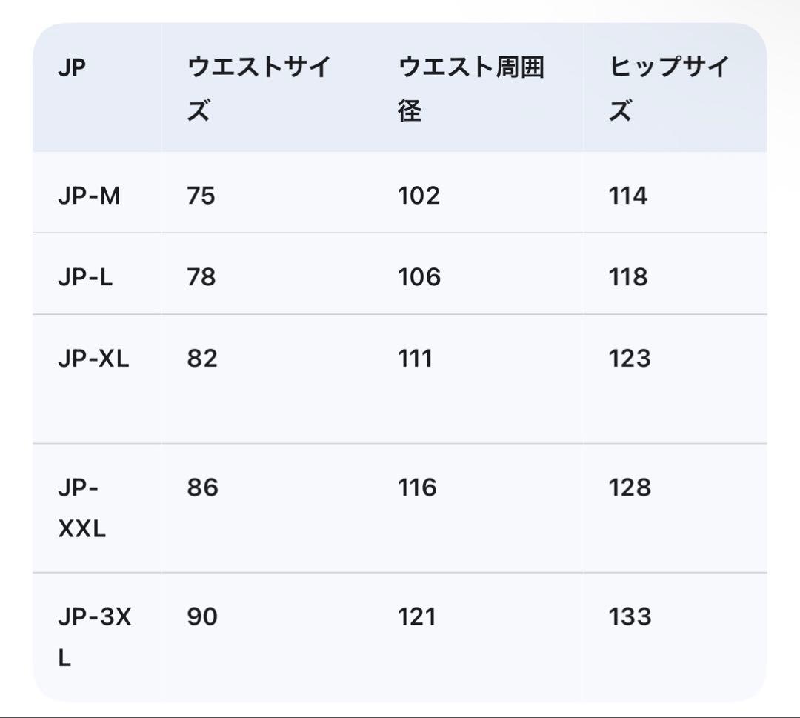Select waist size value 86
Viewport: 800px width, 718px height.
202,488
